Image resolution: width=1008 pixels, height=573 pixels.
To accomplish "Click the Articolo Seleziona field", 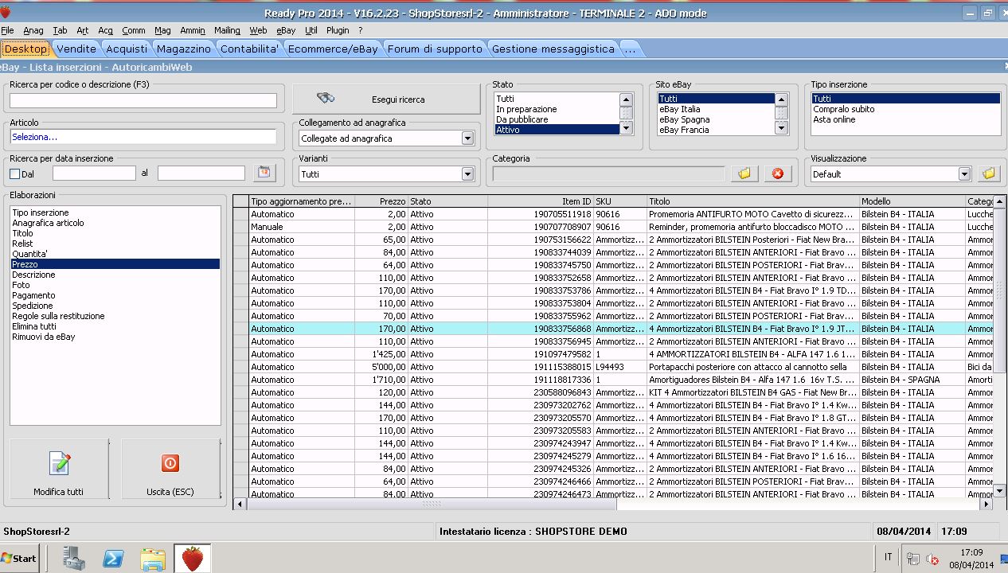I will pos(143,137).
